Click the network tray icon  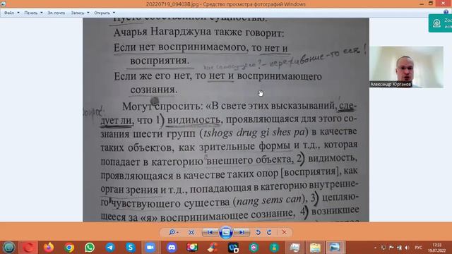399,248
